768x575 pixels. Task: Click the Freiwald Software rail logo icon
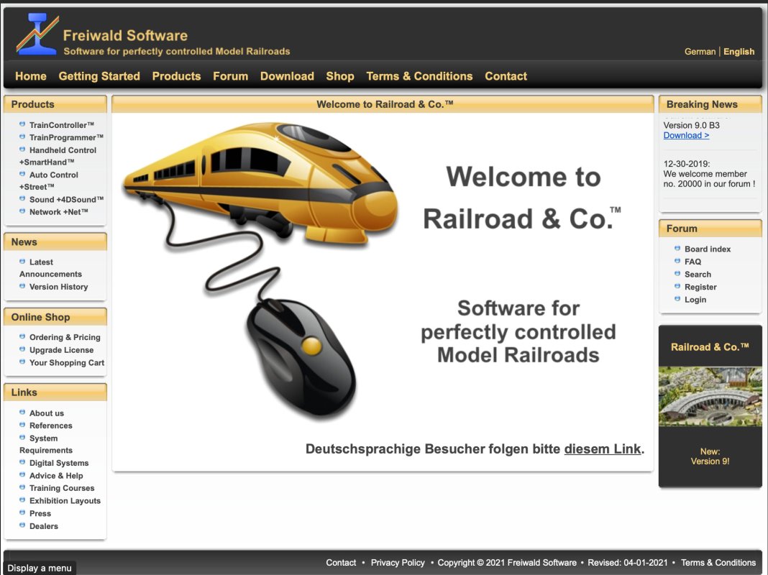tap(37, 34)
